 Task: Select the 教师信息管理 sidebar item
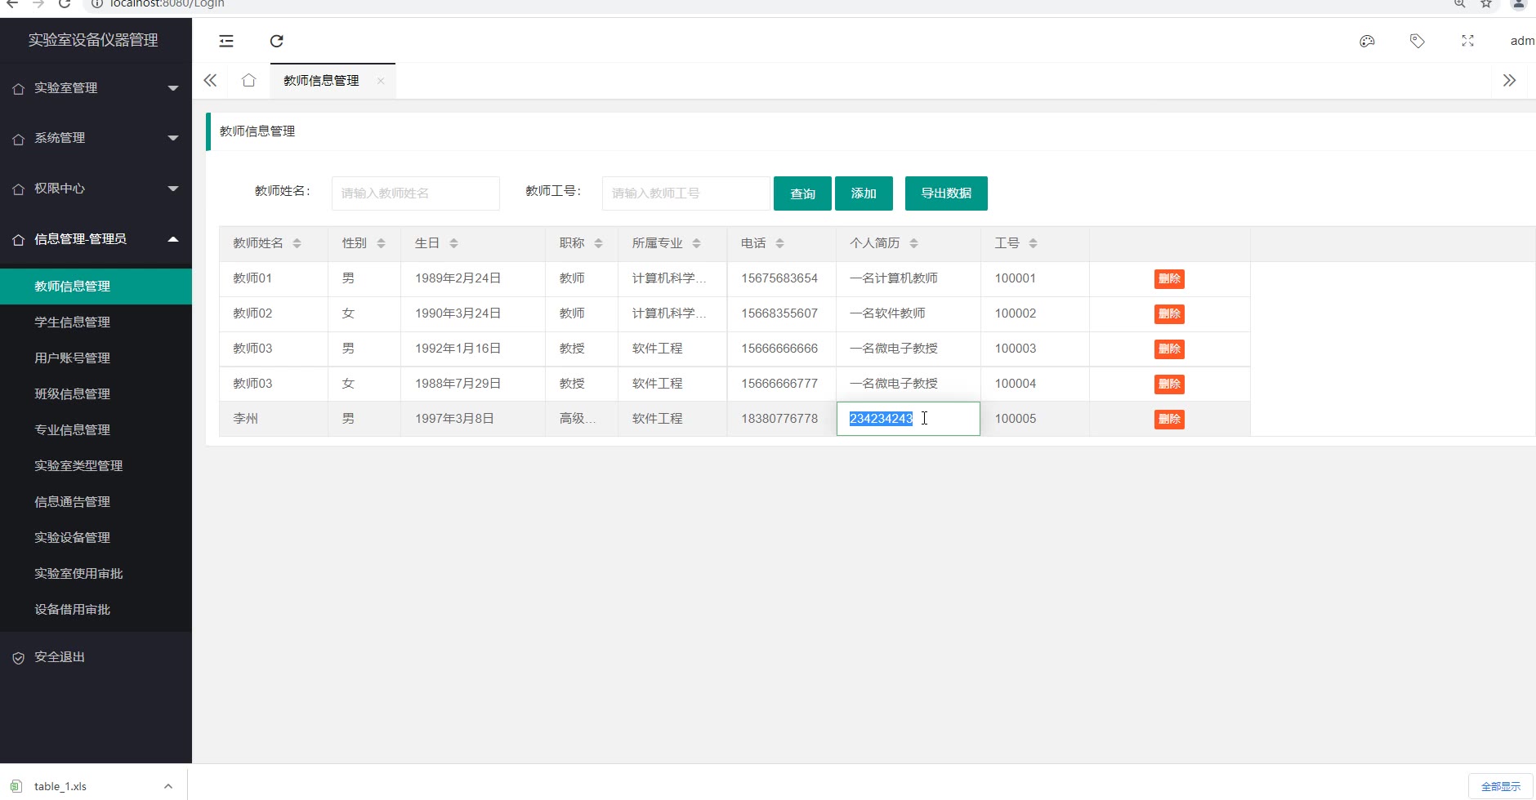click(x=96, y=287)
